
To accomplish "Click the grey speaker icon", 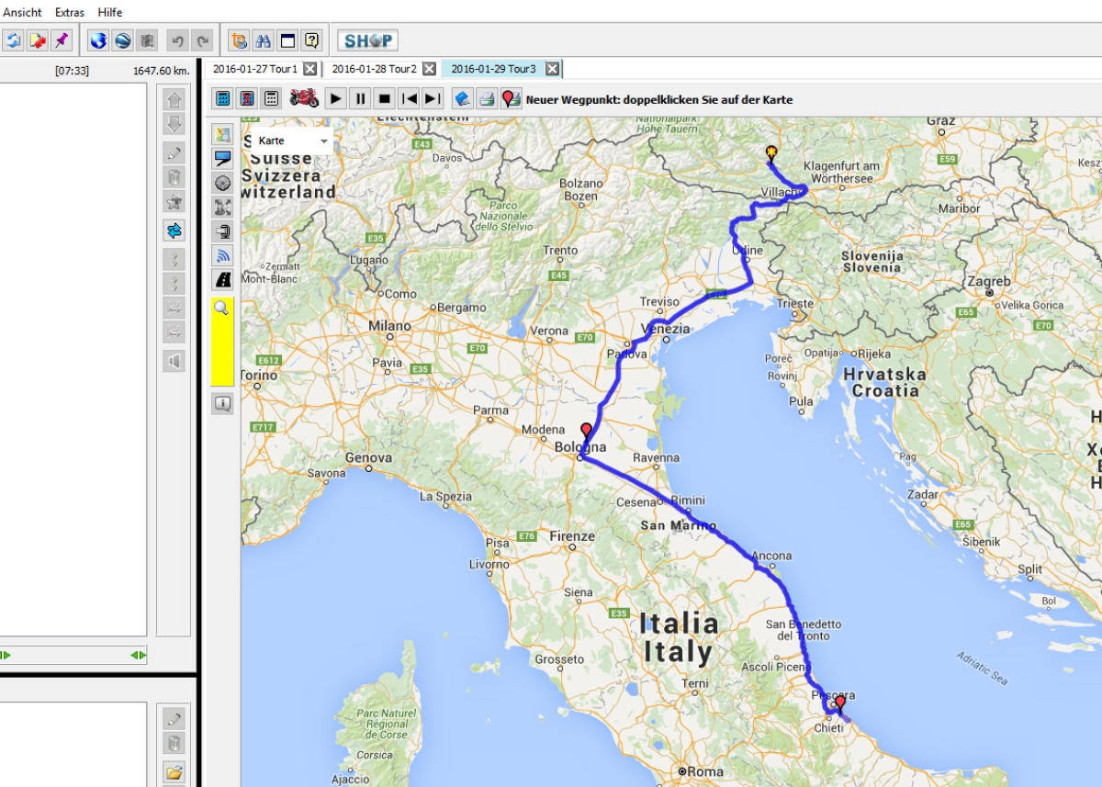I will click(174, 361).
